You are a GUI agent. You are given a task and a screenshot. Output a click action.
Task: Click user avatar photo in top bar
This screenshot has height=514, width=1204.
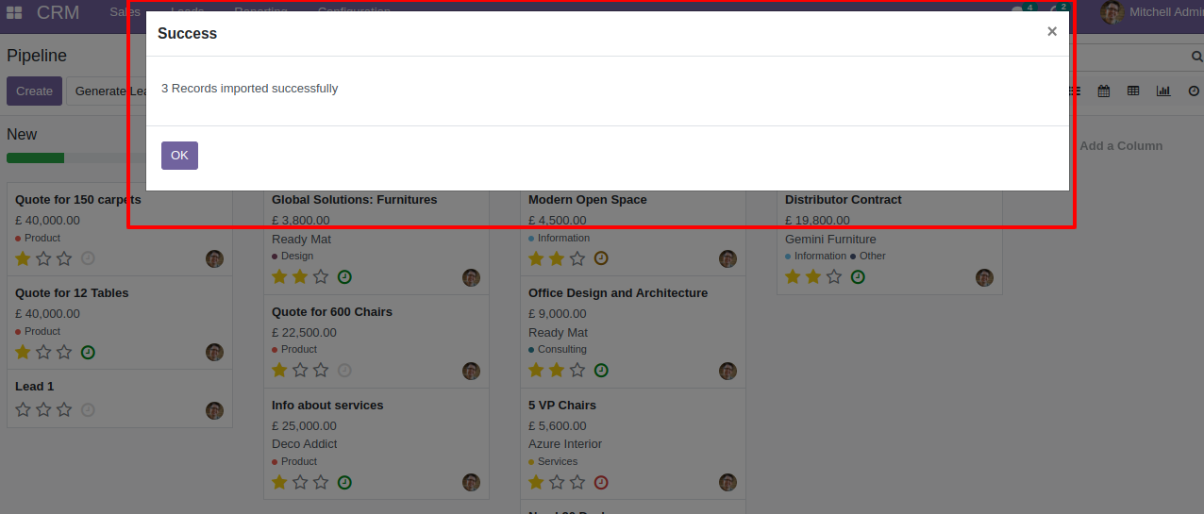pos(1112,12)
